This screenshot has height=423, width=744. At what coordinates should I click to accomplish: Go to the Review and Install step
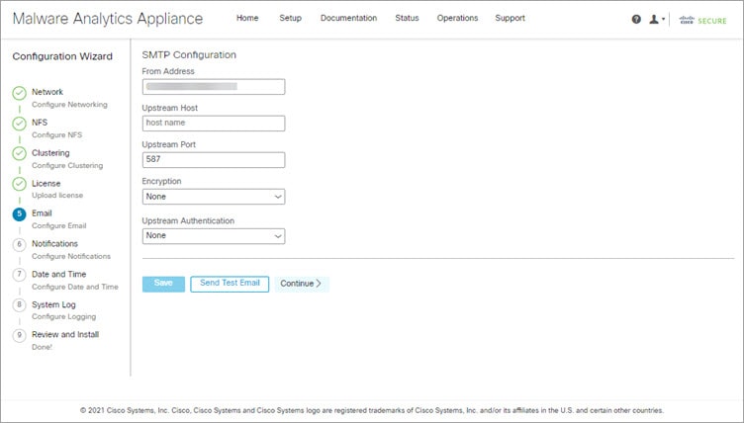65,334
